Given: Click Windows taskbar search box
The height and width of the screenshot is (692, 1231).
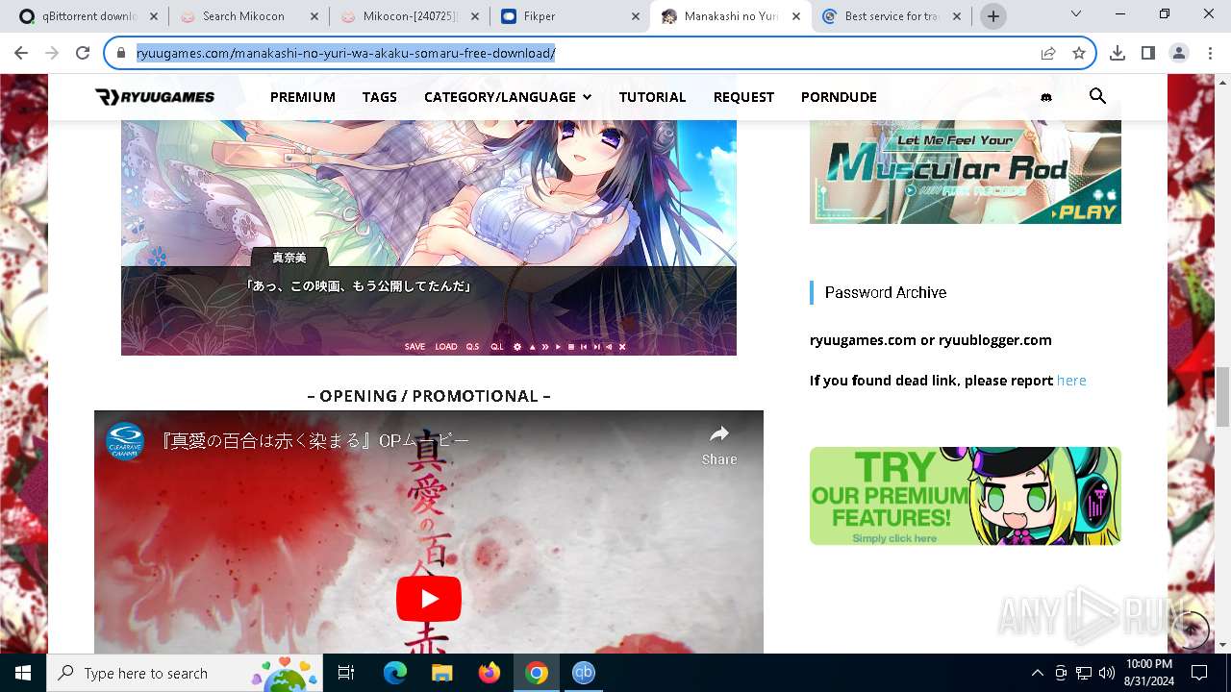Looking at the screenshot, I should 185,673.
